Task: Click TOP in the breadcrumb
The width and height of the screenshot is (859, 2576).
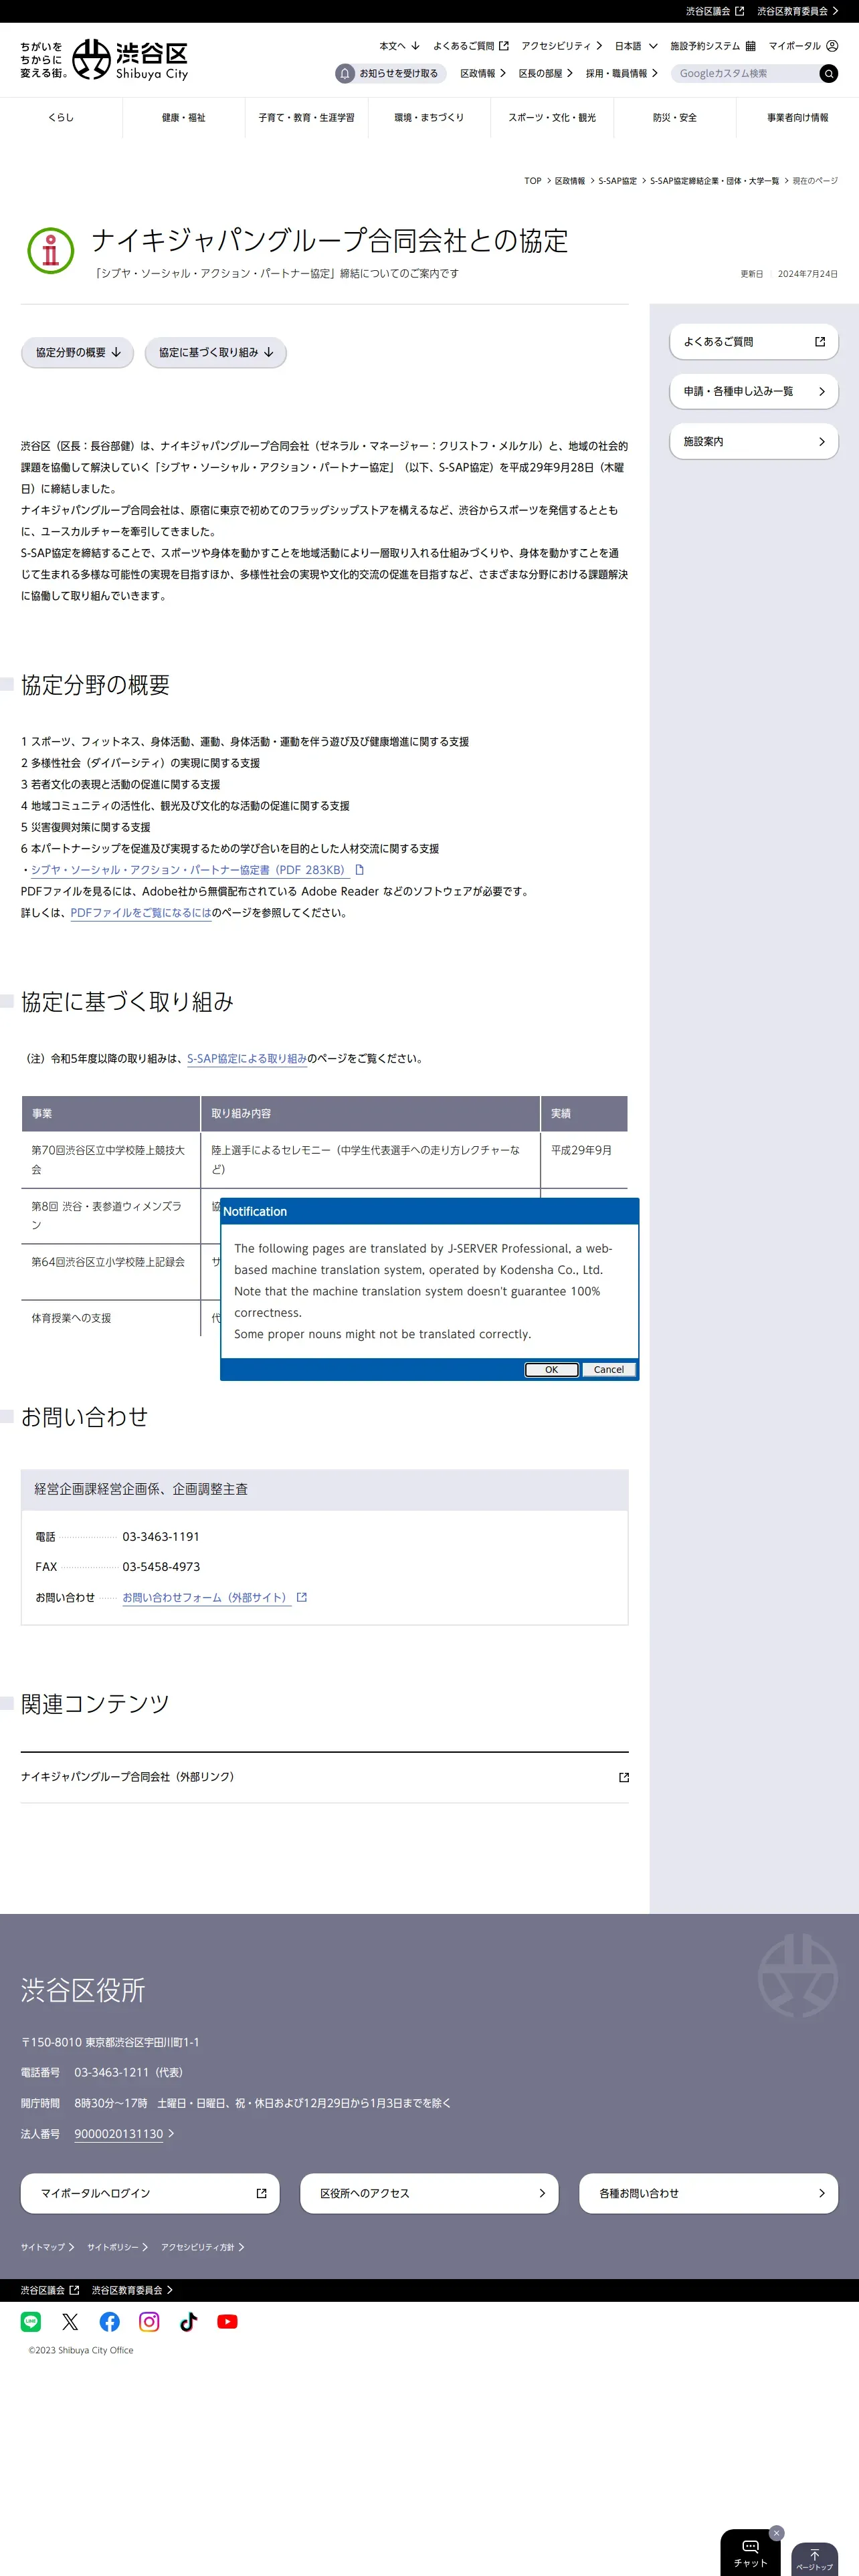Action: pos(533,181)
